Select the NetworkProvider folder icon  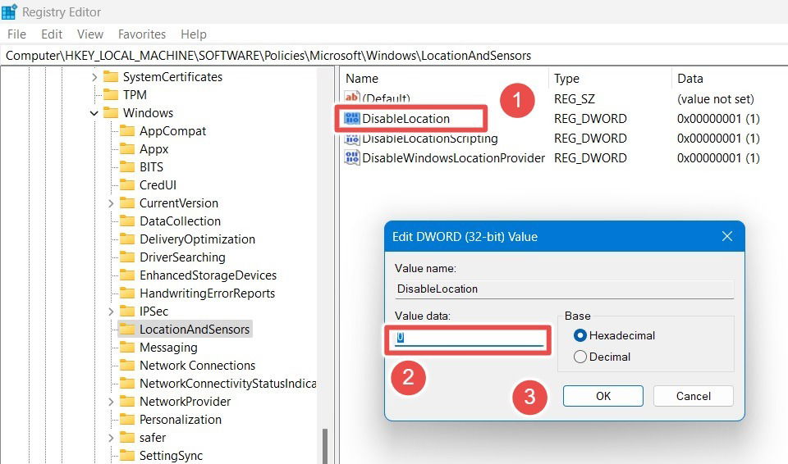(127, 402)
